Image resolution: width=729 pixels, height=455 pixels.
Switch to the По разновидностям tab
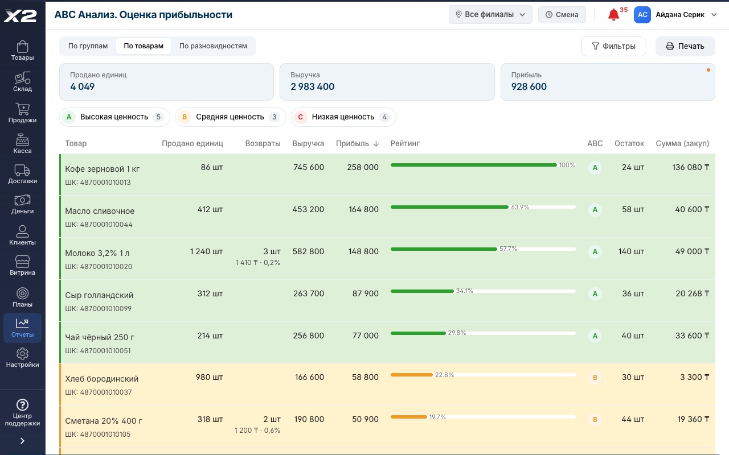[x=213, y=46]
